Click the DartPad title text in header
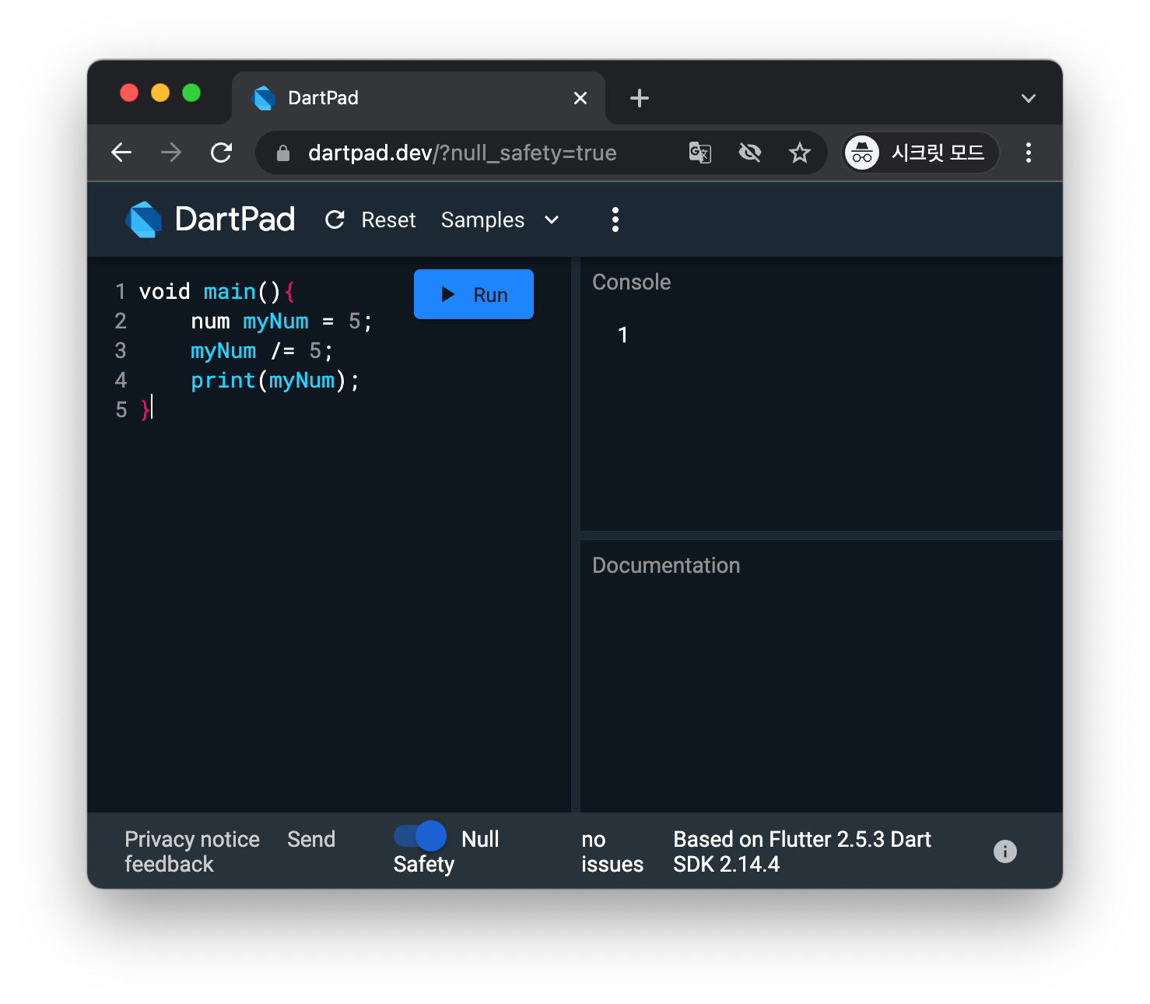 click(235, 219)
